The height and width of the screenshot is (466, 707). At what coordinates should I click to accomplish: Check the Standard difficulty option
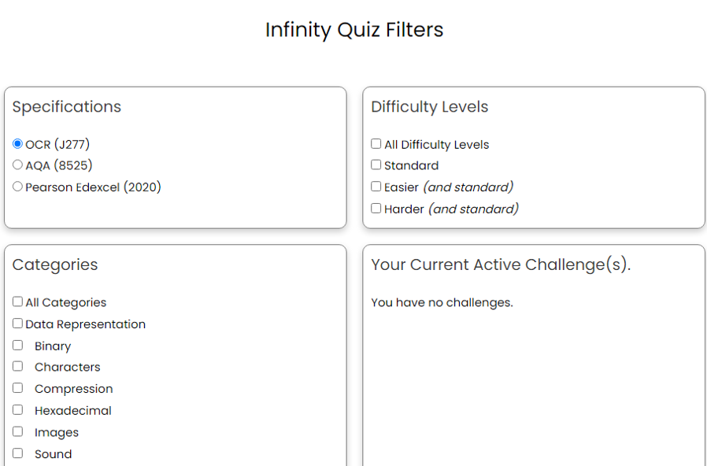pos(376,165)
